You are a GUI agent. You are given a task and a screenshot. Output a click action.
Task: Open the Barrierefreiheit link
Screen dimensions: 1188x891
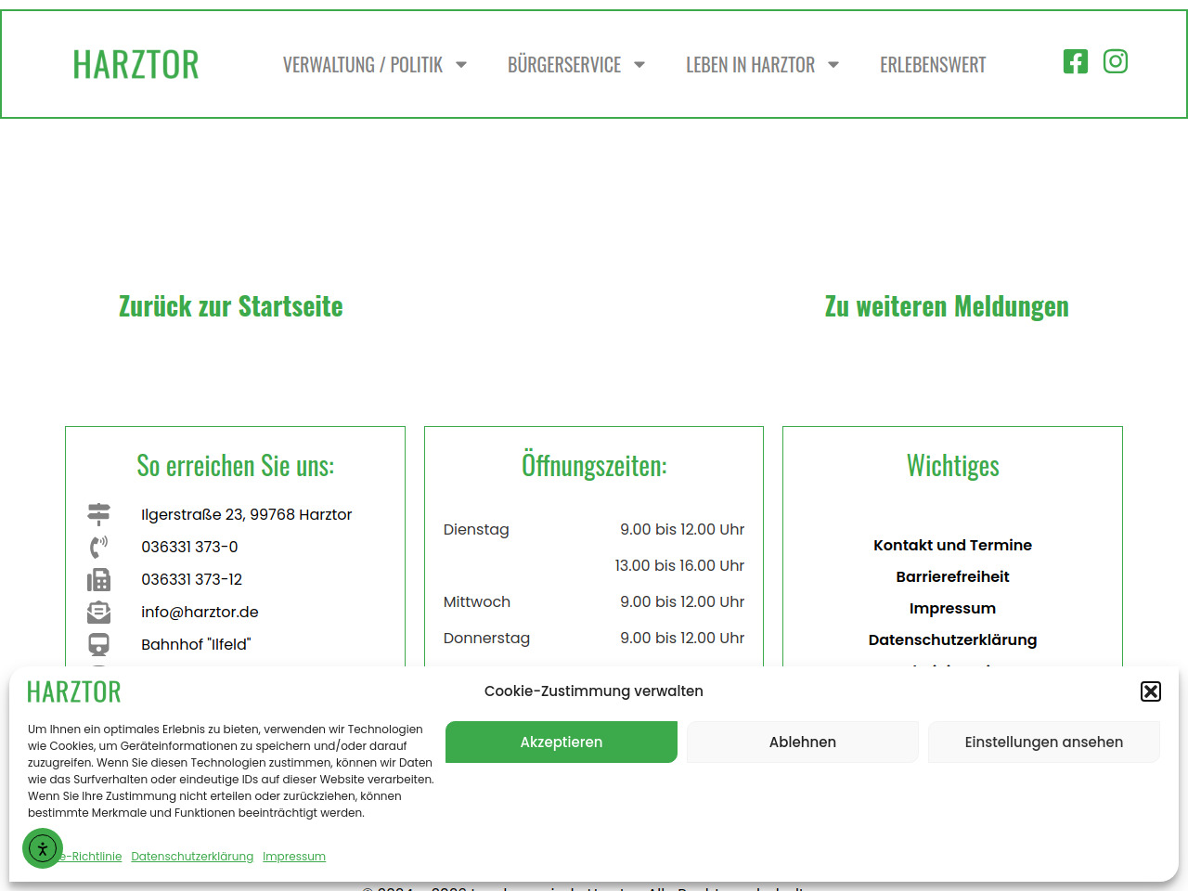[x=952, y=577]
